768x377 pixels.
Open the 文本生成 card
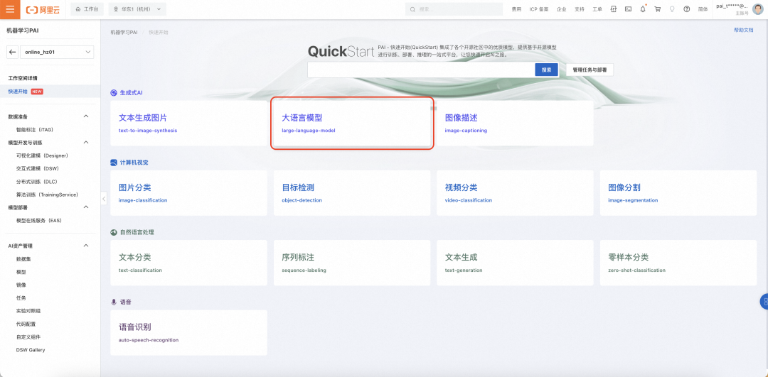pyautogui.click(x=515, y=263)
